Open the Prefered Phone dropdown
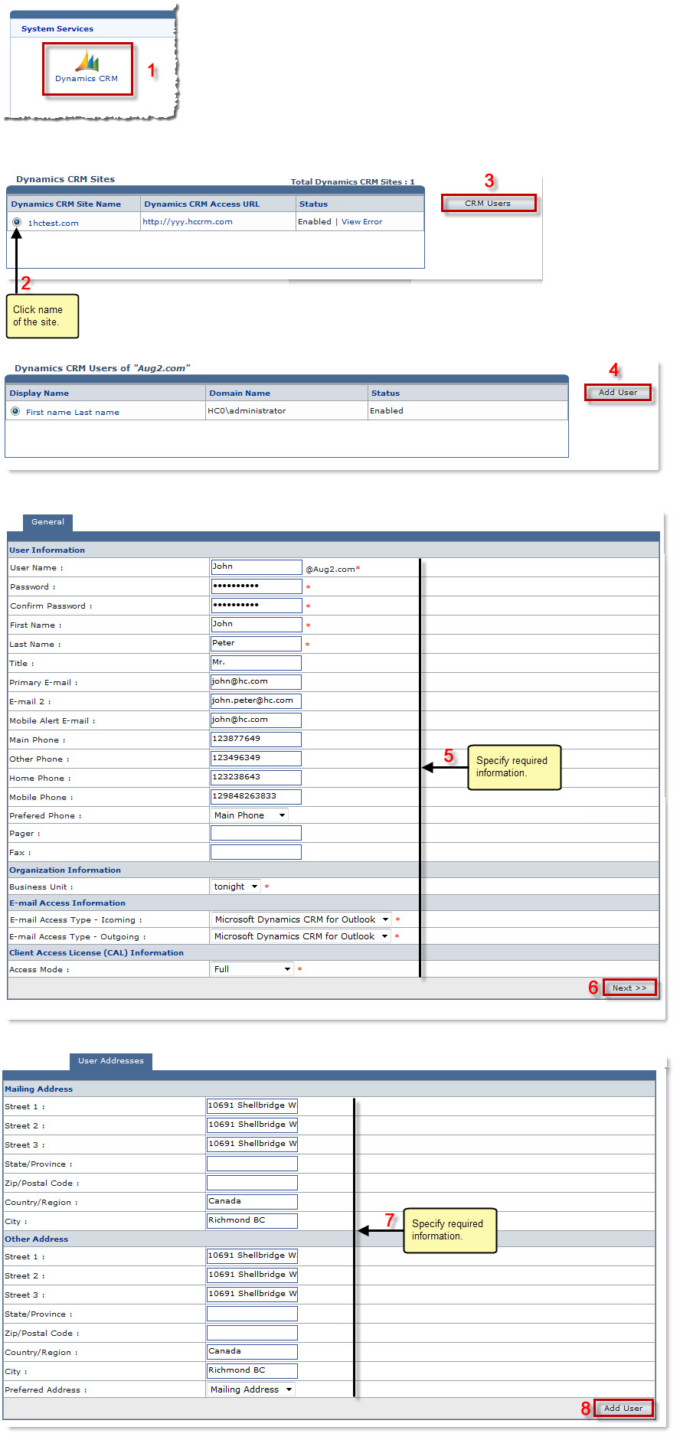 tap(250, 815)
